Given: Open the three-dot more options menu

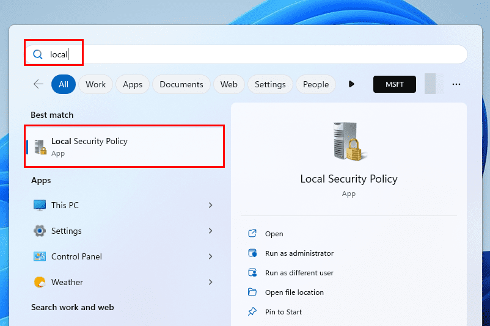Looking at the screenshot, I should tap(456, 84).
